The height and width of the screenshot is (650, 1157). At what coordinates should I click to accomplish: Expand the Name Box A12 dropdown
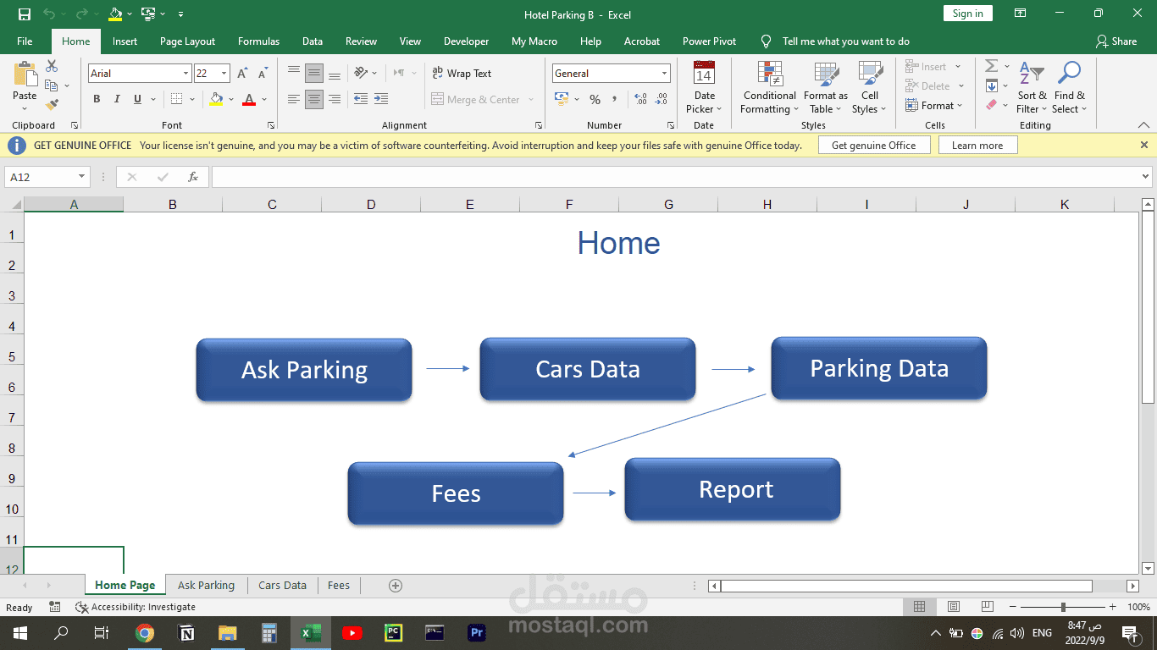coord(82,177)
